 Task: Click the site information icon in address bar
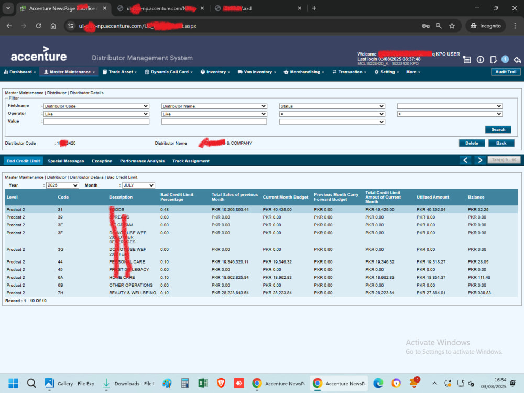coord(71,26)
